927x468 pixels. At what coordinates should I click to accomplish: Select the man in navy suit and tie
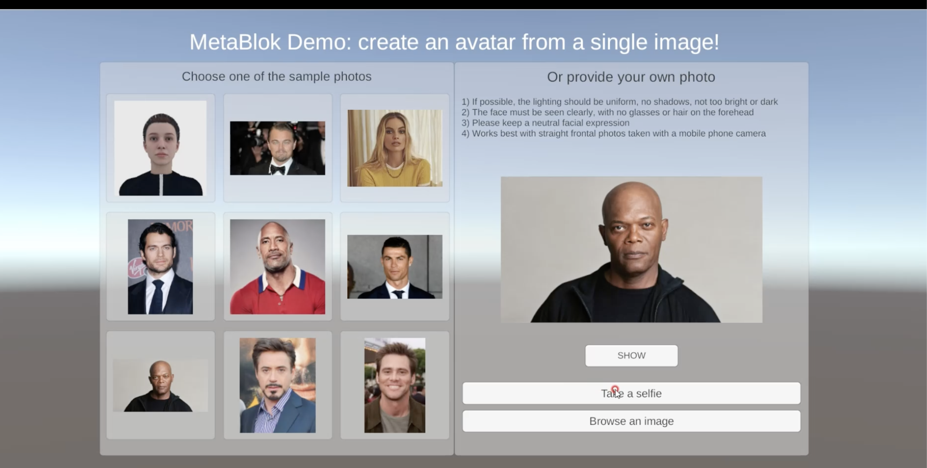160,267
